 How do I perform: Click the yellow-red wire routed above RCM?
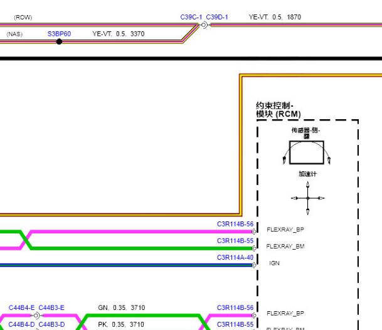point(241,145)
